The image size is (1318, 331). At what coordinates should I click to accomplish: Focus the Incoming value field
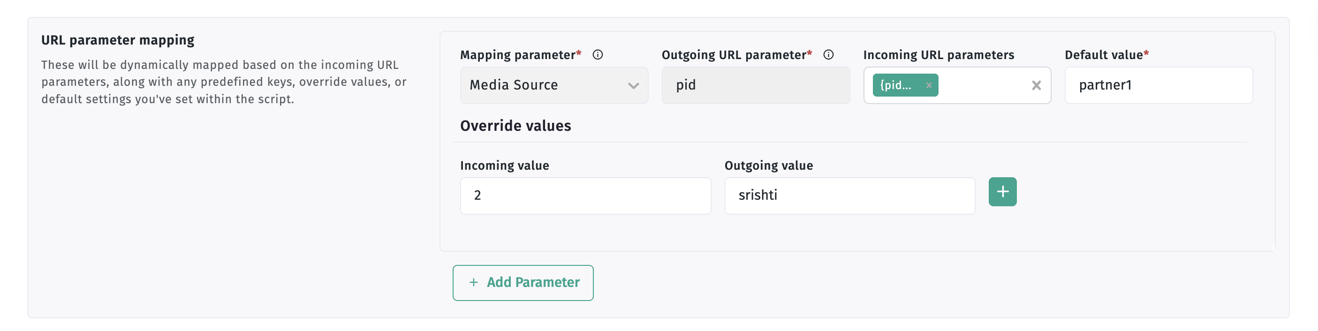tap(585, 196)
